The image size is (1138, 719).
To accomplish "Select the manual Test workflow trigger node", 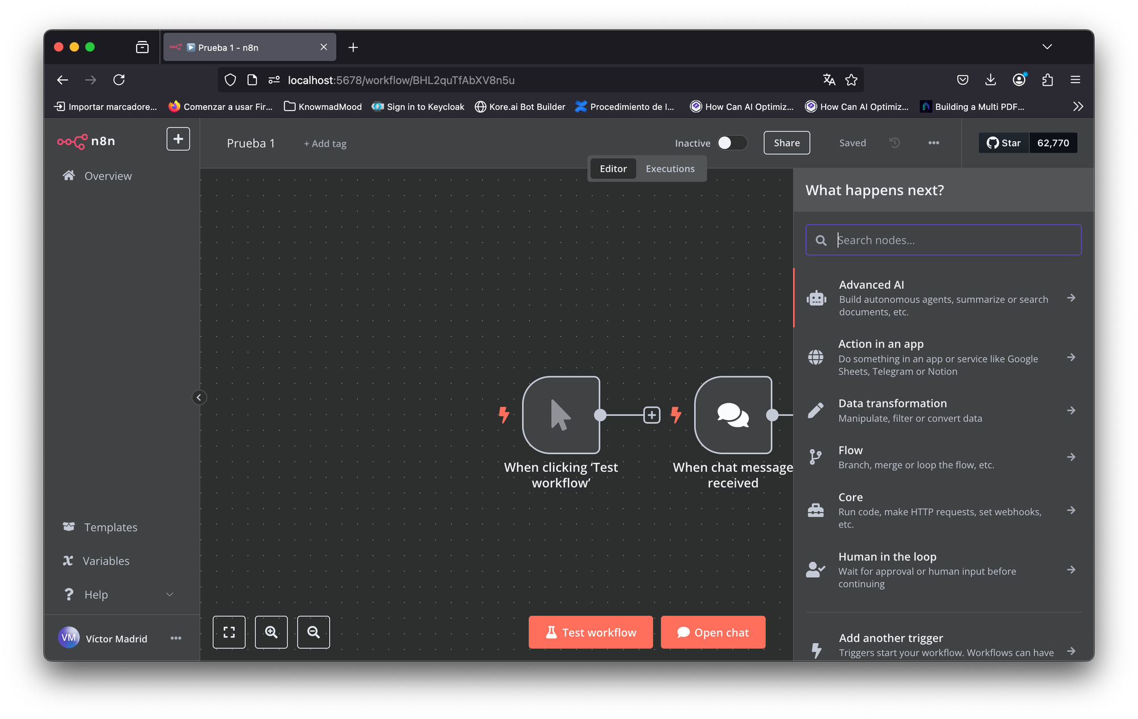I will coord(560,415).
